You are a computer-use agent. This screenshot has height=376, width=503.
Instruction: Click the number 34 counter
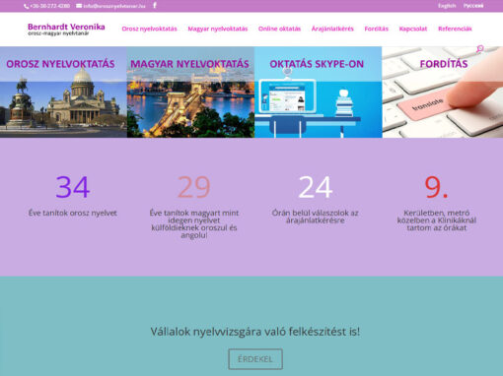[73, 187]
